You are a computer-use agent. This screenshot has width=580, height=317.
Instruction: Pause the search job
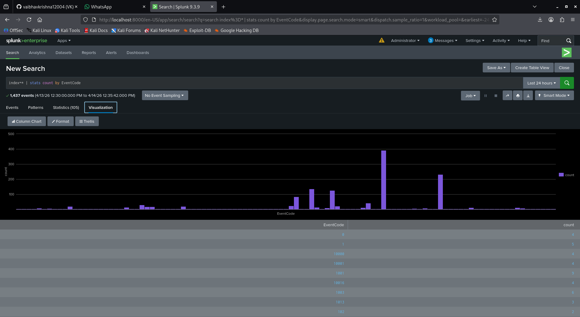tap(485, 96)
